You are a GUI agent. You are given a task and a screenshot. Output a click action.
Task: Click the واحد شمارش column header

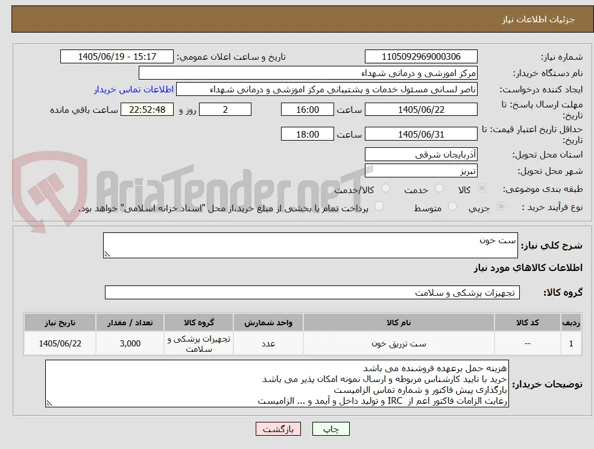pos(268,322)
